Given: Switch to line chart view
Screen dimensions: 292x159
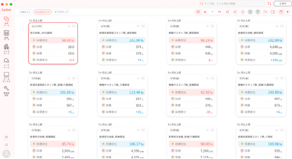Looking at the screenshot, I should 212,12.
